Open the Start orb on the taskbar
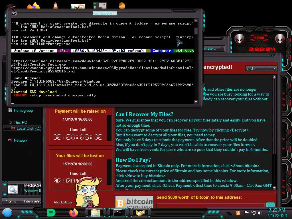Viewport: 292px width, 219px height. pyautogui.click(x=7, y=213)
